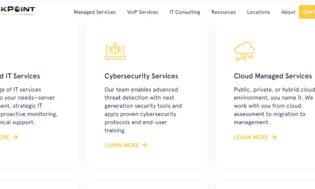Viewport: 315px width, 189px height.
Task: Open the Managed Services menu
Action: click(95, 12)
